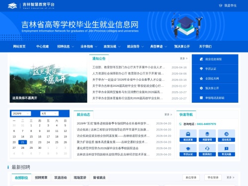
Task: Open 更多 beside the 学生登录 button
Action: click(x=230, y=178)
